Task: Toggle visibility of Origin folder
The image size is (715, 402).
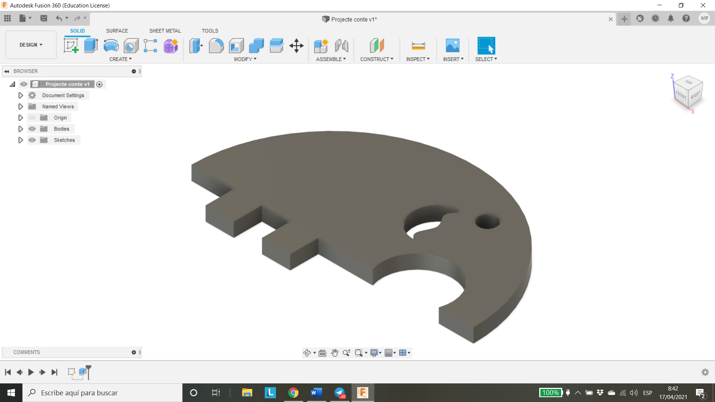Action: point(32,117)
